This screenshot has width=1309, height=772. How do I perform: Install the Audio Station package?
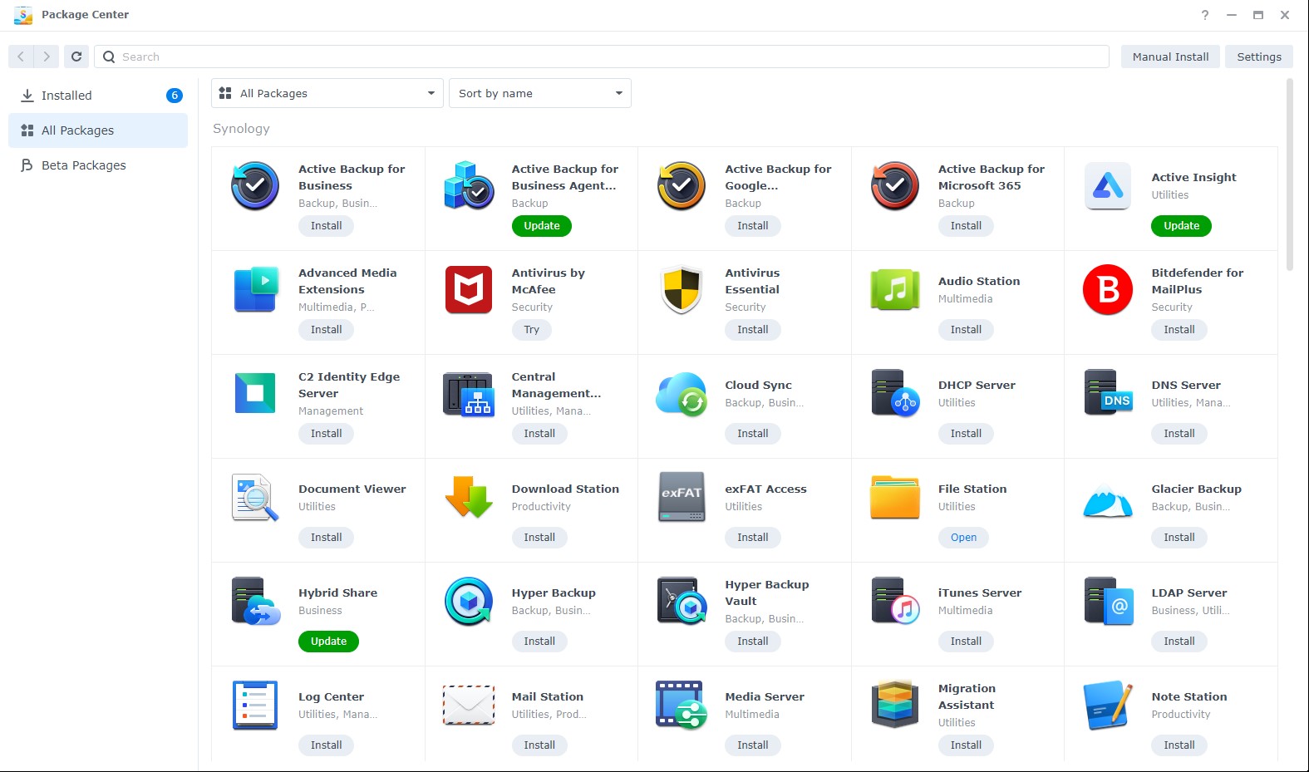[966, 330]
